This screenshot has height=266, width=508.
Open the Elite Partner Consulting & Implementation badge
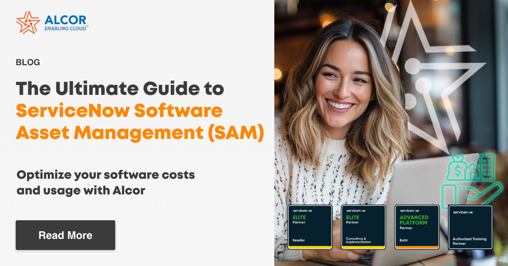click(363, 226)
